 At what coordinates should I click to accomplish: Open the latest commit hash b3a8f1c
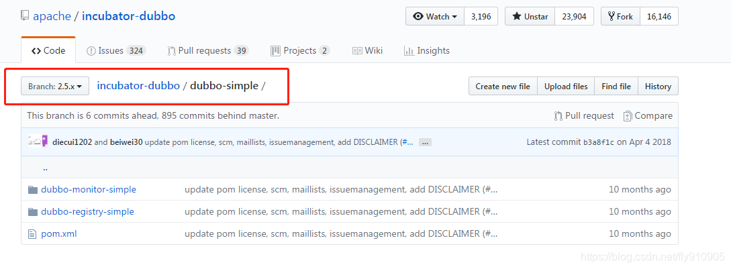coord(599,142)
